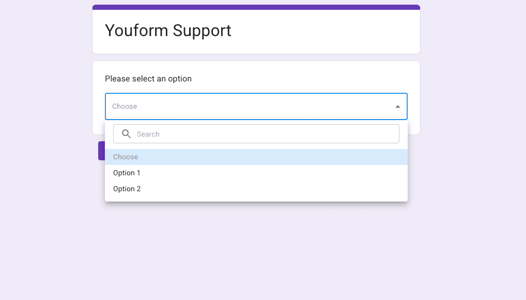Click the blue highlighted row in the options list
The width and height of the screenshot is (526, 300).
pyautogui.click(x=256, y=157)
